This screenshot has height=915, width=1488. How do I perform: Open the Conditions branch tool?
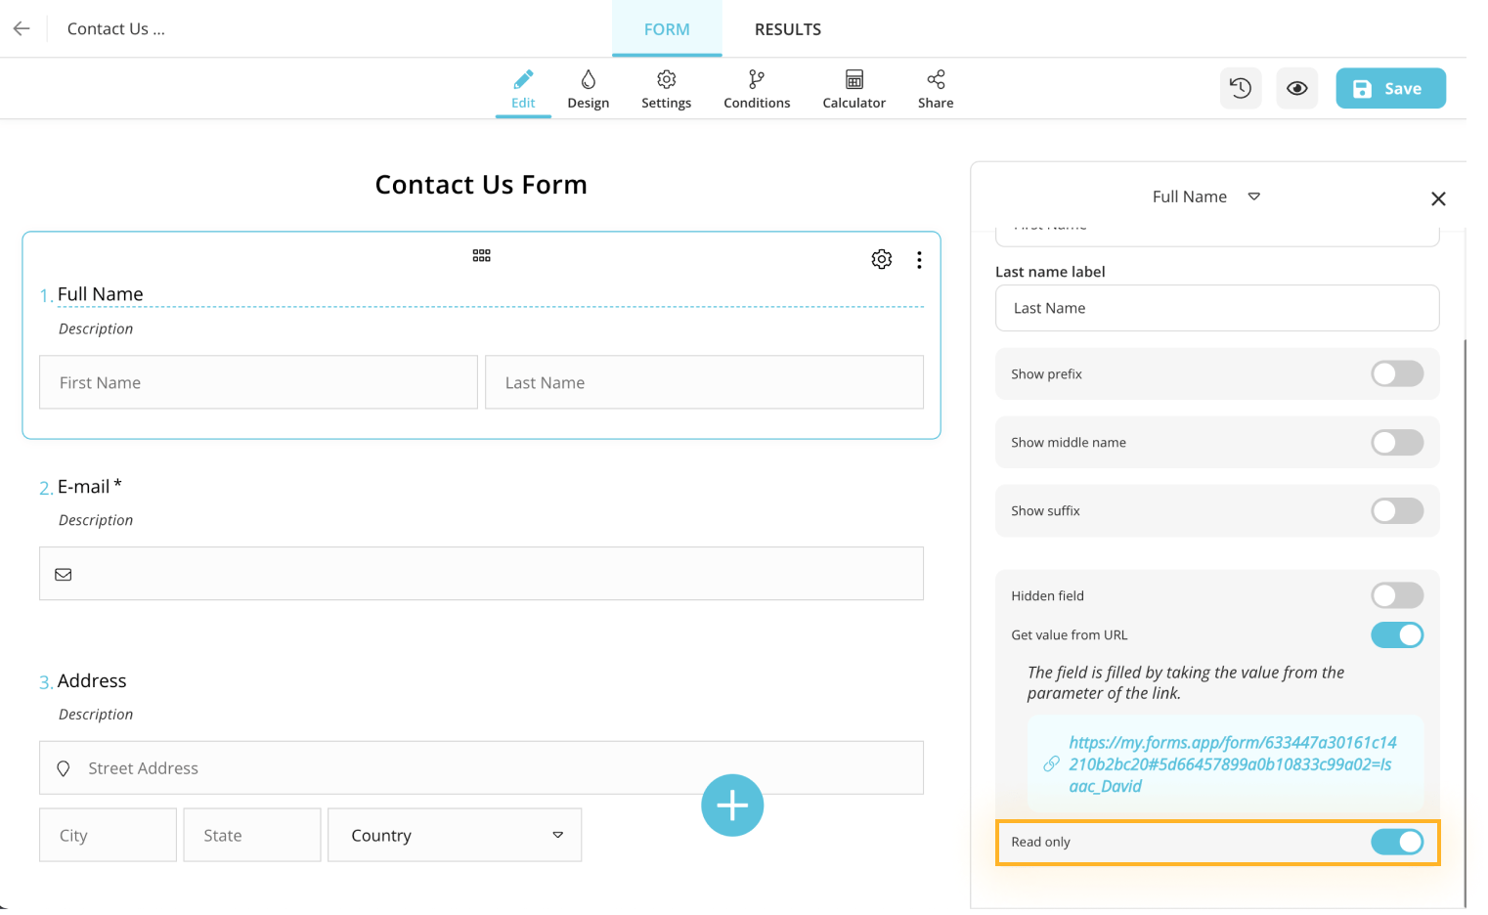pos(757,90)
